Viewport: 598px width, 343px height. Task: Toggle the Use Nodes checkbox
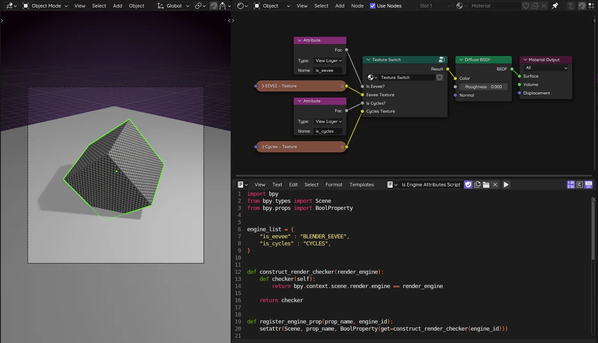click(x=373, y=6)
